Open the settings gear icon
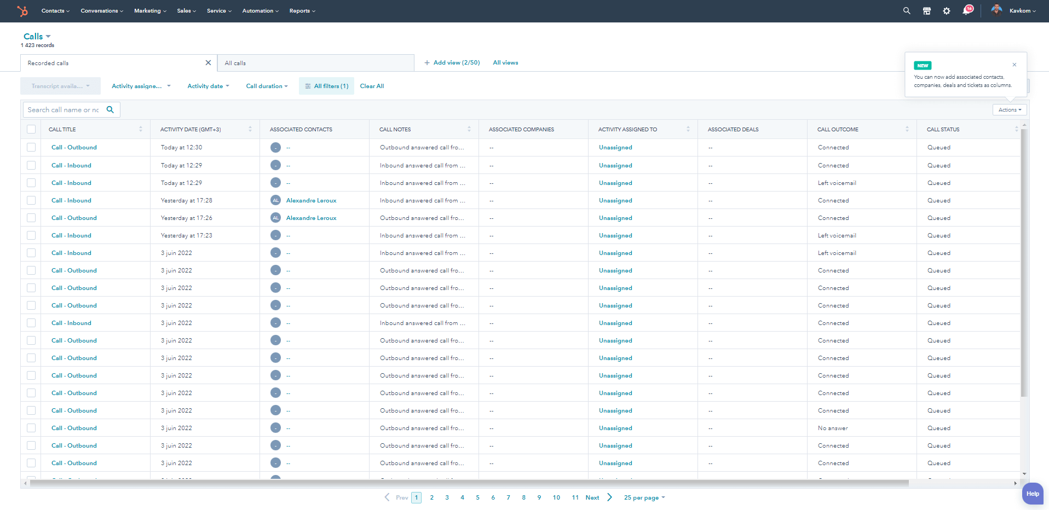Viewport: 1049px width, 510px height. [x=947, y=11]
